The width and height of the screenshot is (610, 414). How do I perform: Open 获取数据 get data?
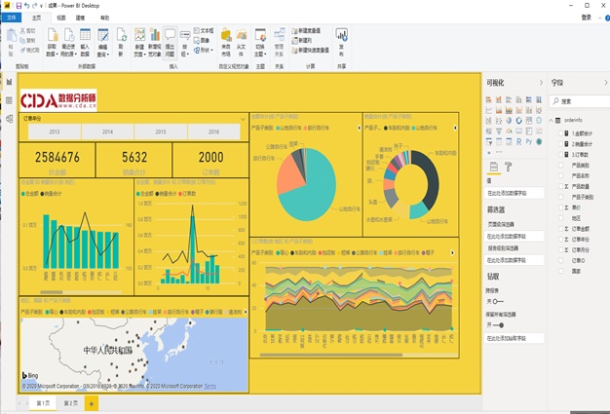pyautogui.click(x=52, y=42)
